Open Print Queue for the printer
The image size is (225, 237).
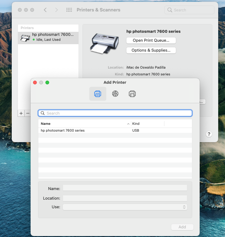(151, 40)
